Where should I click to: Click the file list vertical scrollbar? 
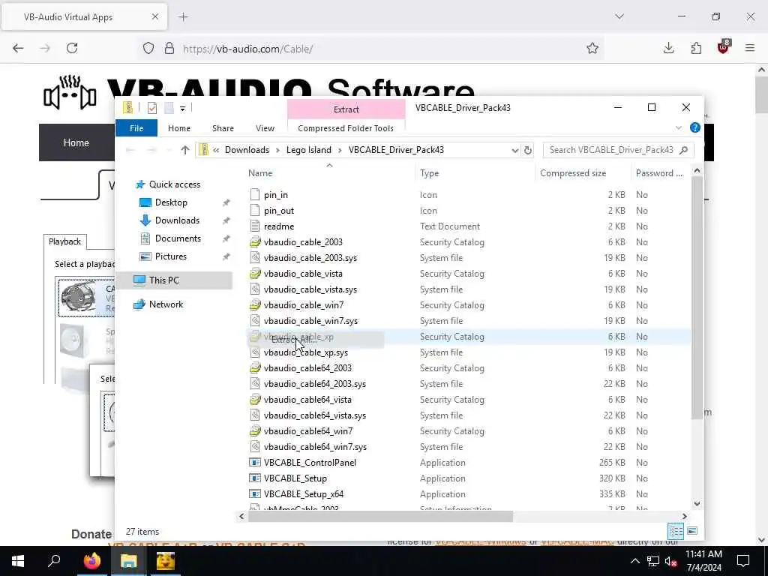click(x=697, y=297)
